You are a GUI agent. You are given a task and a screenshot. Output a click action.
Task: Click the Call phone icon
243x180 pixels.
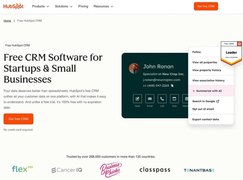coord(162,99)
